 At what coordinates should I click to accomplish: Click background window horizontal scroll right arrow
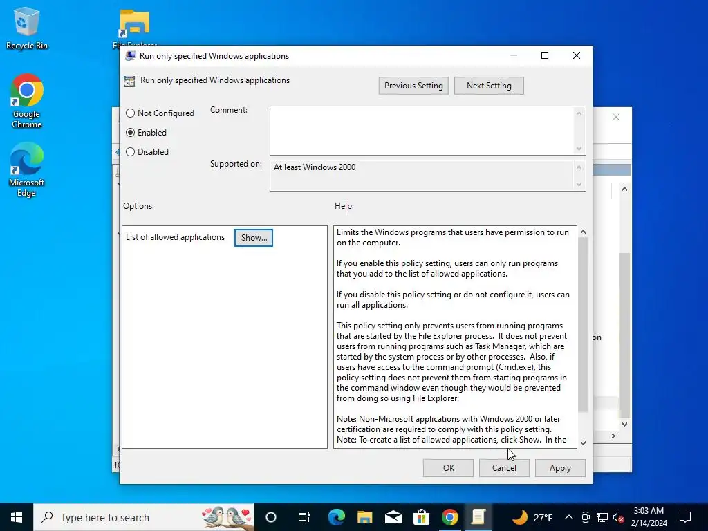click(613, 436)
